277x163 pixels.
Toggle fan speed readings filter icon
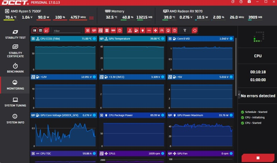tap(155, 30)
